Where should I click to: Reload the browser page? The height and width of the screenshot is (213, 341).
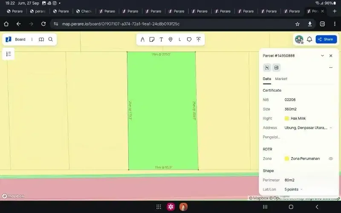pyautogui.click(x=43, y=24)
